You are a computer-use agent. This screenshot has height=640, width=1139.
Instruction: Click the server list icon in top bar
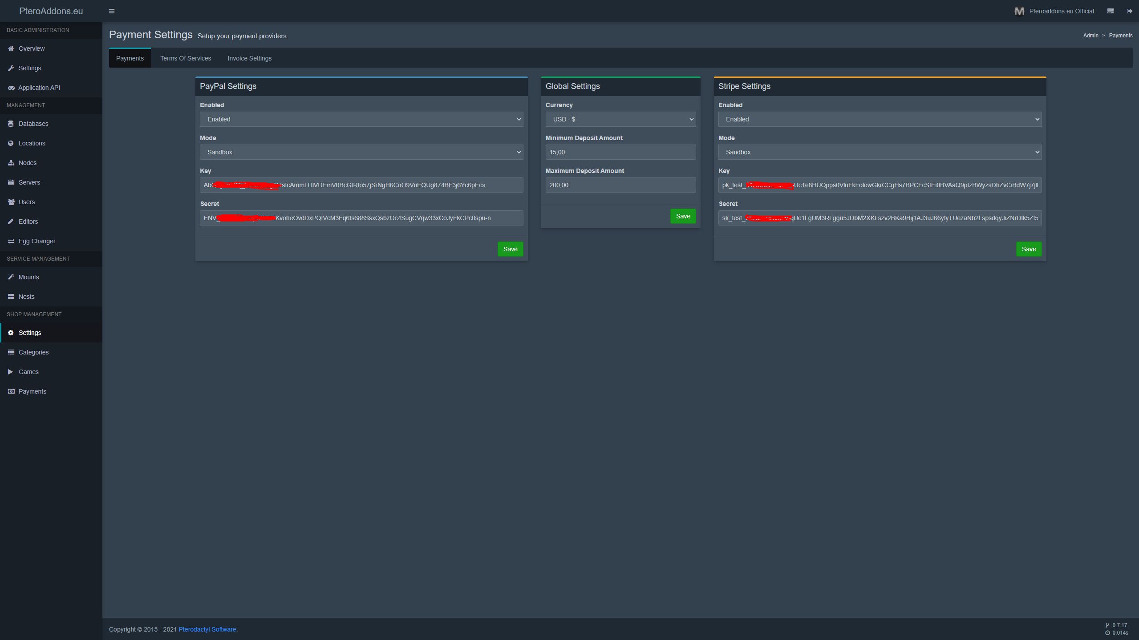(x=1110, y=11)
